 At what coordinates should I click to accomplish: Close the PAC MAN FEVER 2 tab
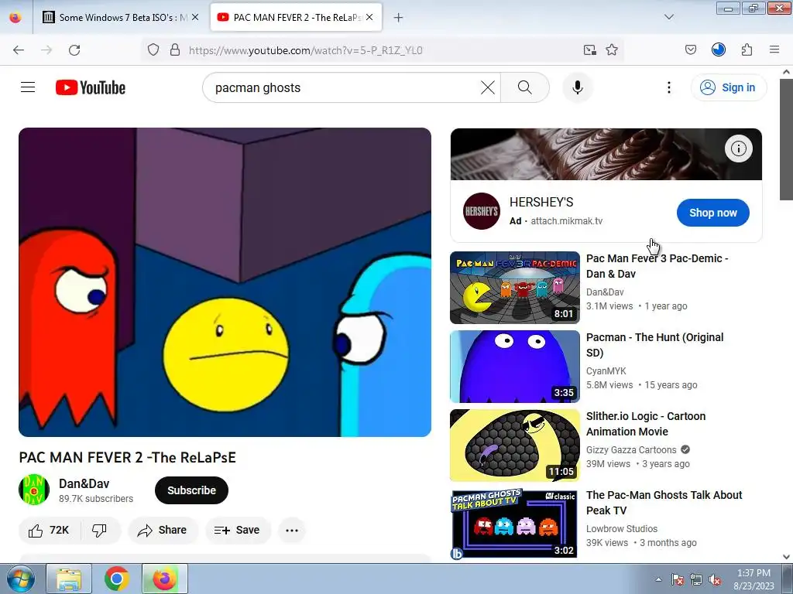tap(369, 17)
